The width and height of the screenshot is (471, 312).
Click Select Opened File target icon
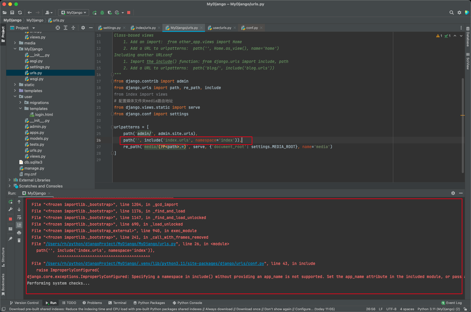tap(58, 28)
